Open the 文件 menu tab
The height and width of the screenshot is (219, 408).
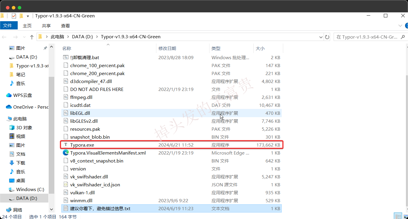9,26
